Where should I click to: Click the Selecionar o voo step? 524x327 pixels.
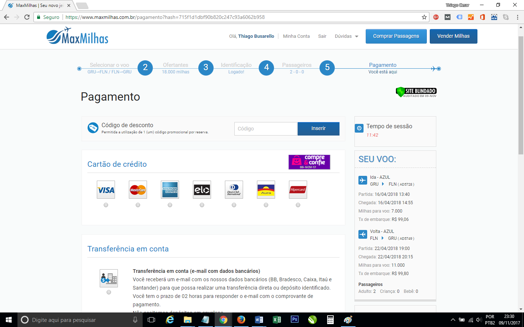pyautogui.click(x=110, y=65)
